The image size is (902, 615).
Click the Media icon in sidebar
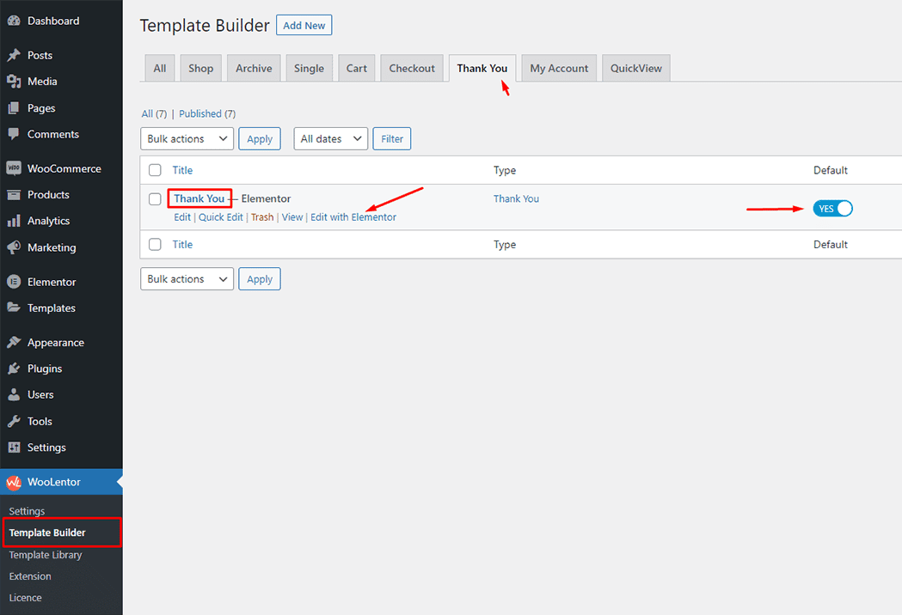pos(14,82)
